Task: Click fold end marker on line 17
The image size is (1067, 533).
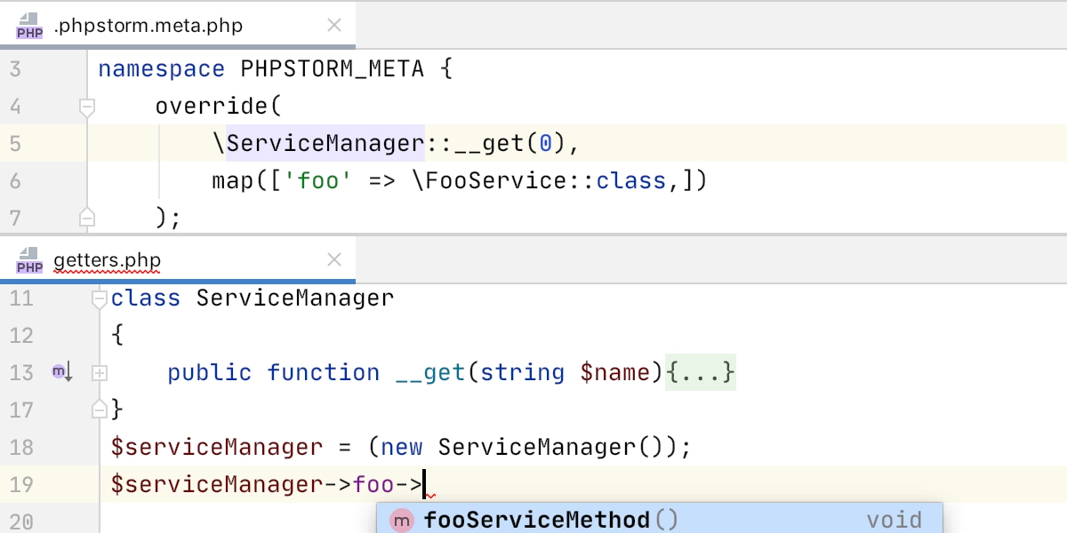Action: pyautogui.click(x=100, y=410)
